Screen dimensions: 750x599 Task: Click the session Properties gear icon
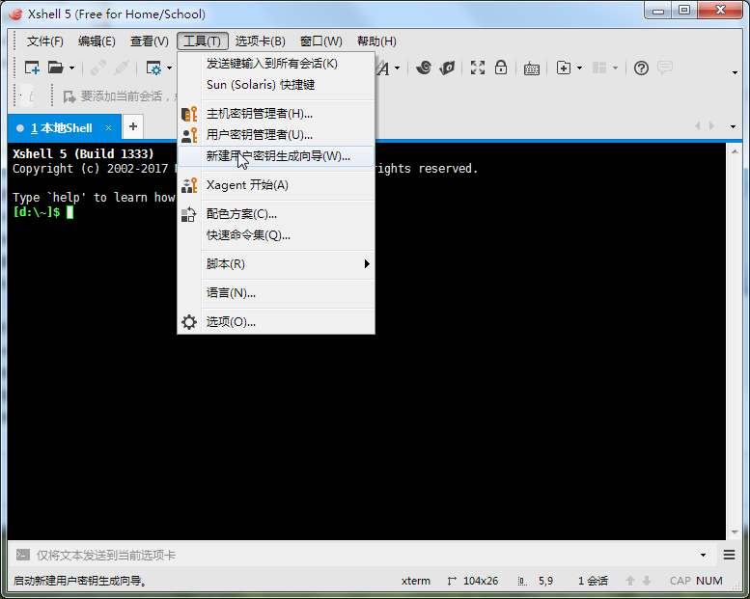click(x=153, y=68)
